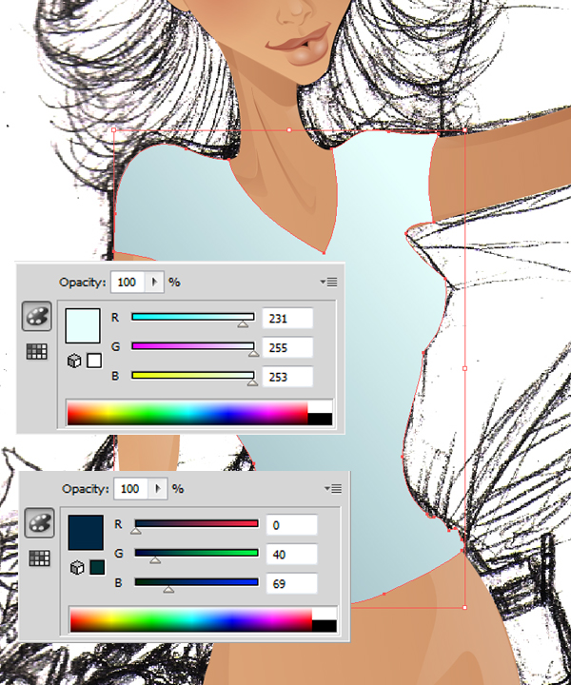Click G value field showing 255

pyautogui.click(x=287, y=348)
